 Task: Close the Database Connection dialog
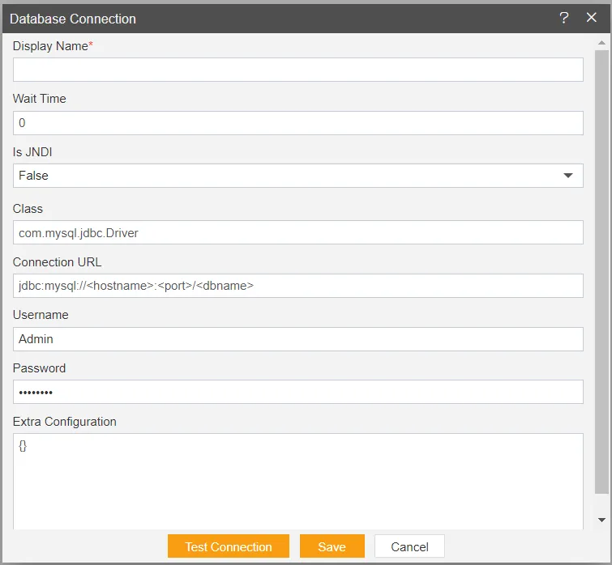point(591,18)
